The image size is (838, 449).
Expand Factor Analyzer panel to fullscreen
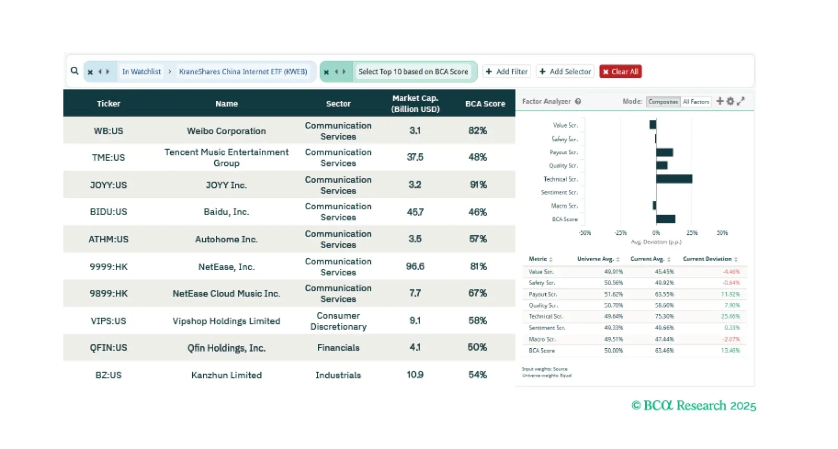click(741, 101)
